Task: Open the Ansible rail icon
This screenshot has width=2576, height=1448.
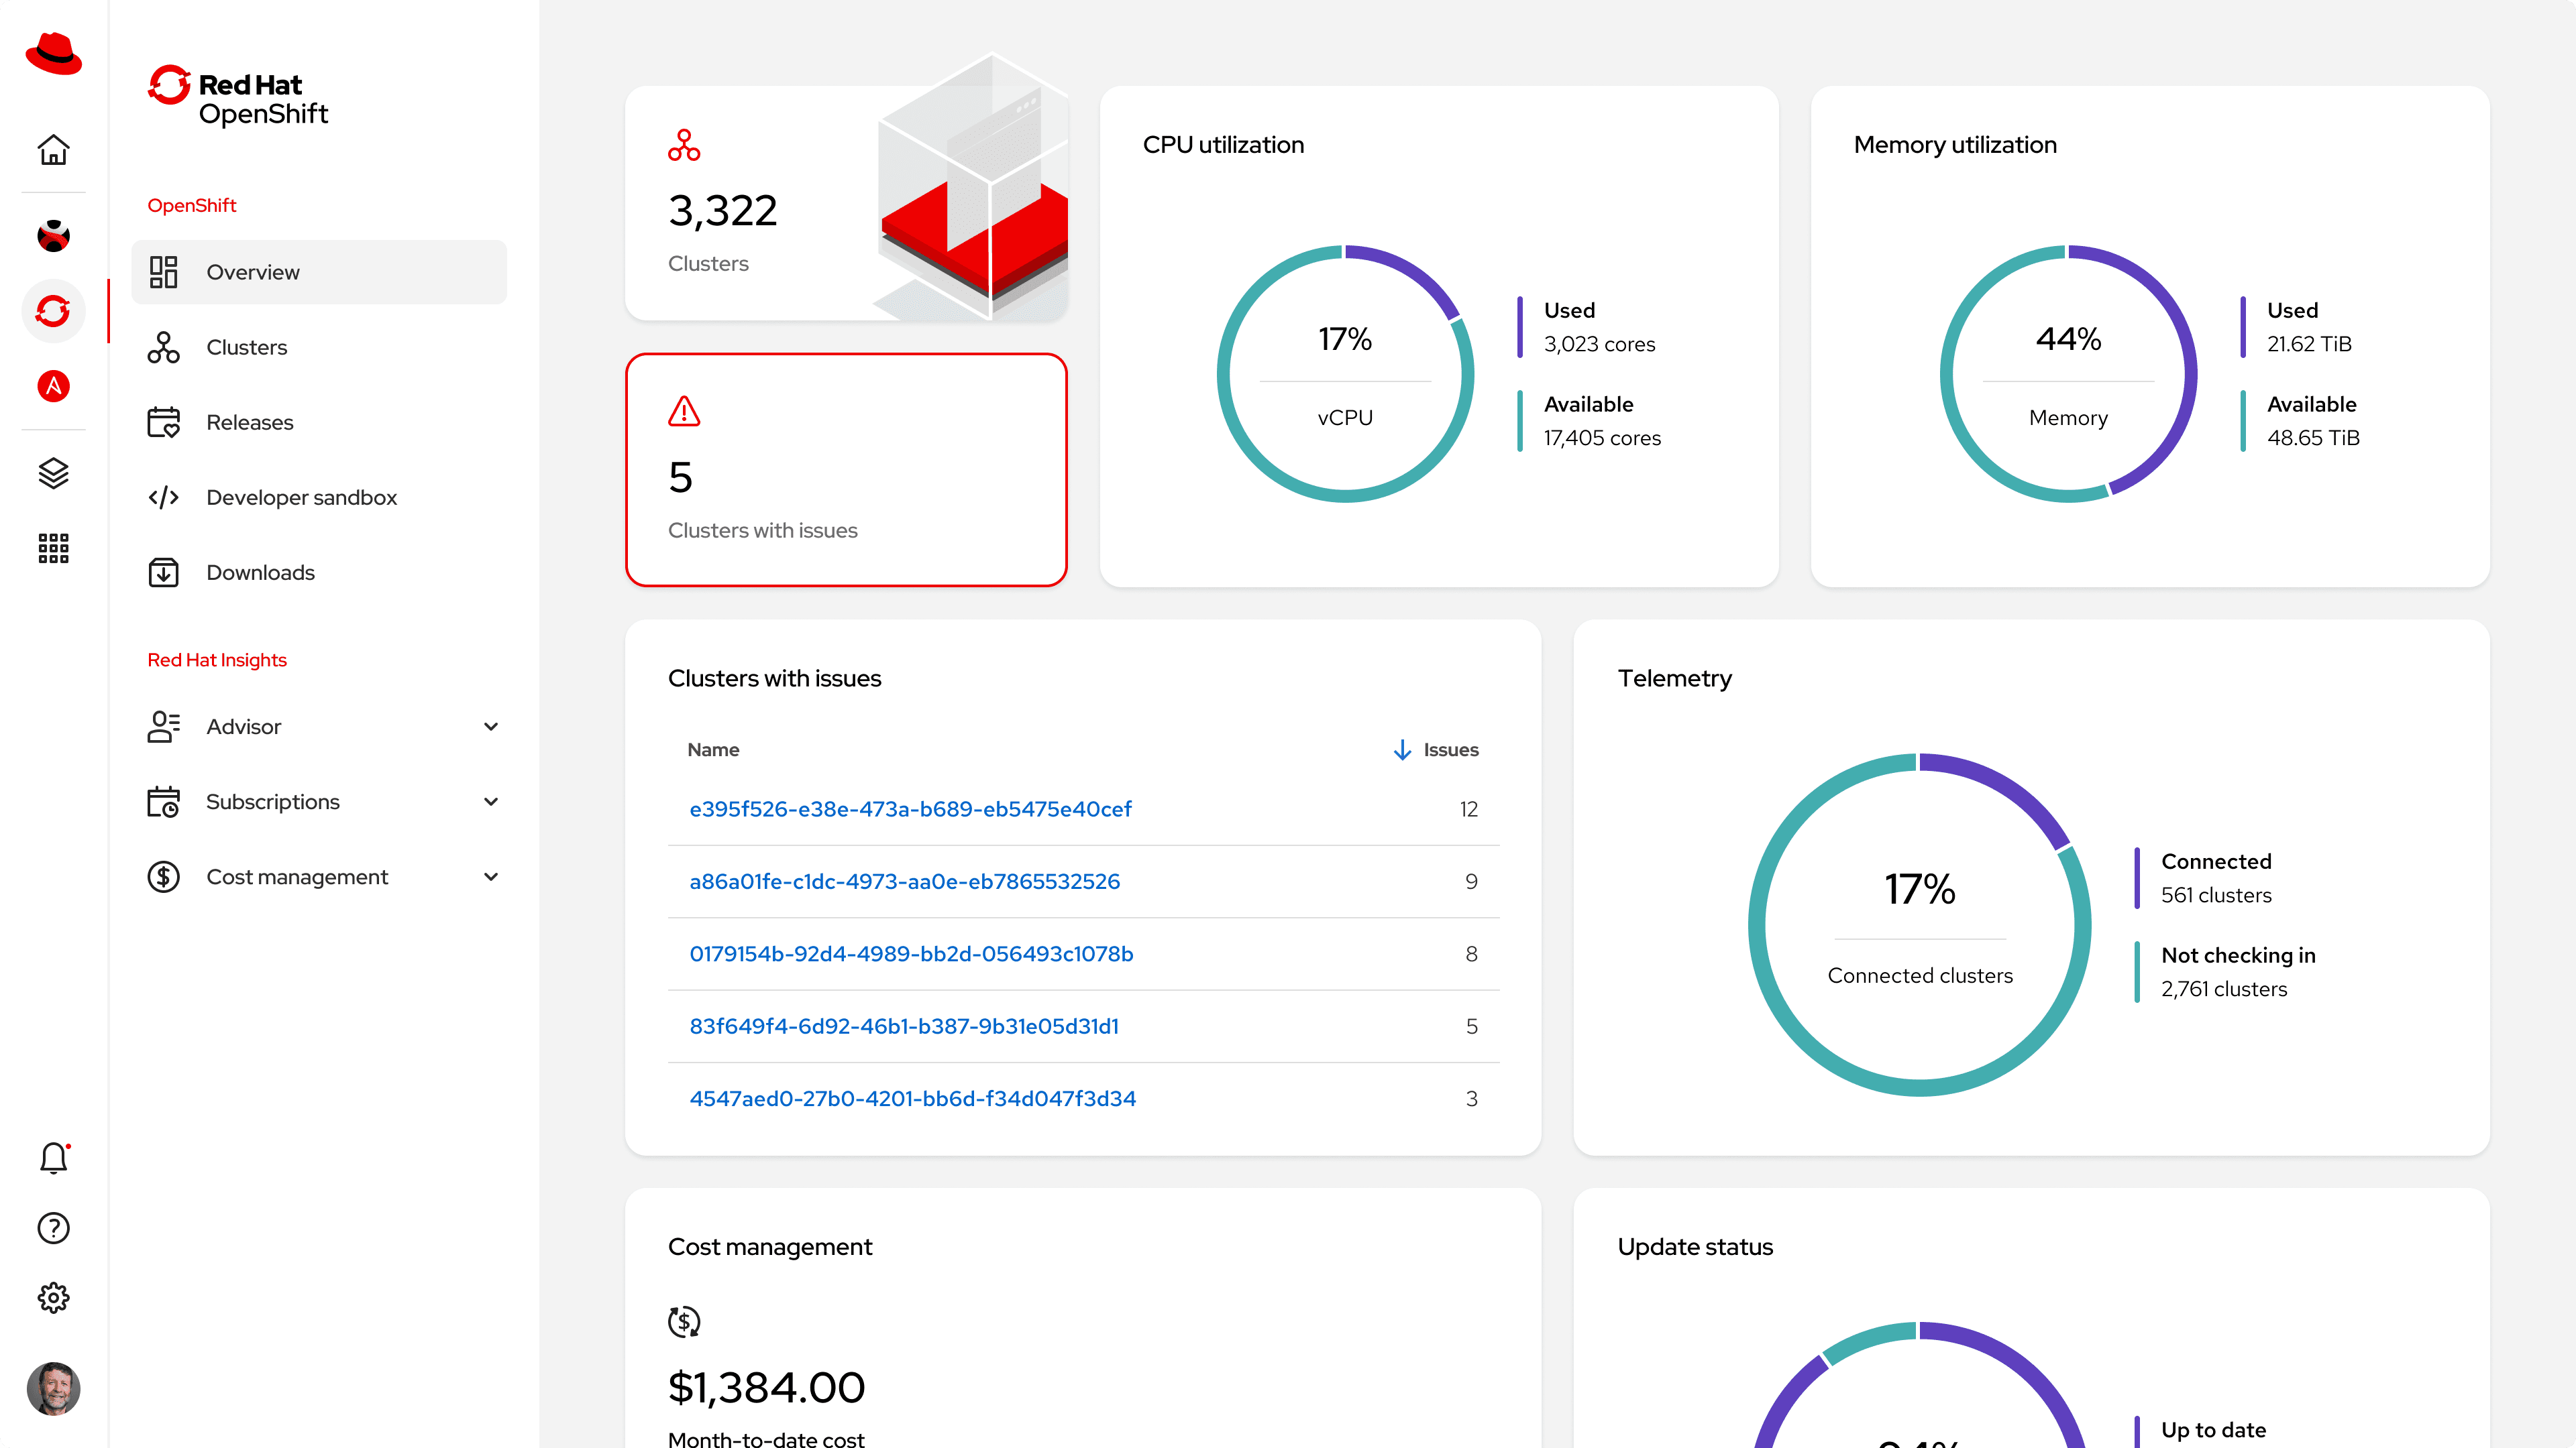Action: (x=53, y=385)
